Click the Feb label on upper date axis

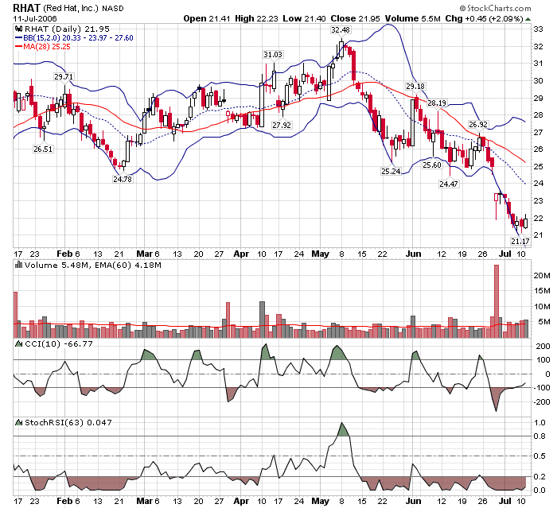(x=64, y=254)
